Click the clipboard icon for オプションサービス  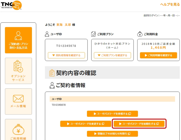tap(19, 66)
